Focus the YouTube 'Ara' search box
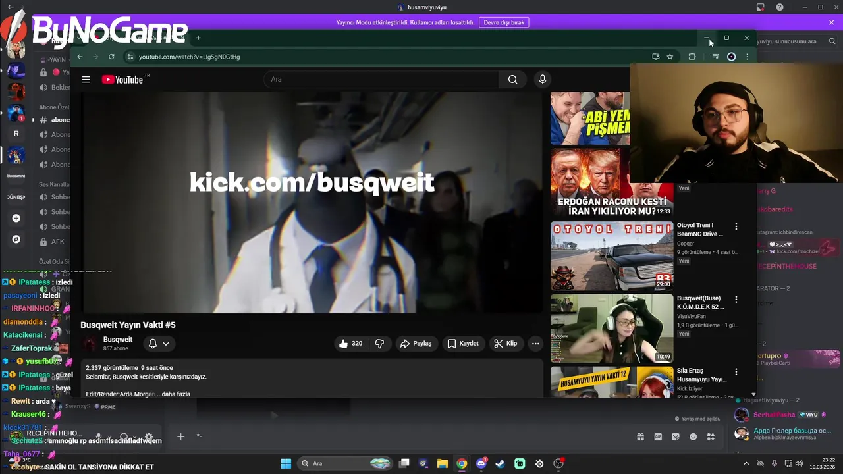Screen dimensions: 843x474 [x=382, y=80]
